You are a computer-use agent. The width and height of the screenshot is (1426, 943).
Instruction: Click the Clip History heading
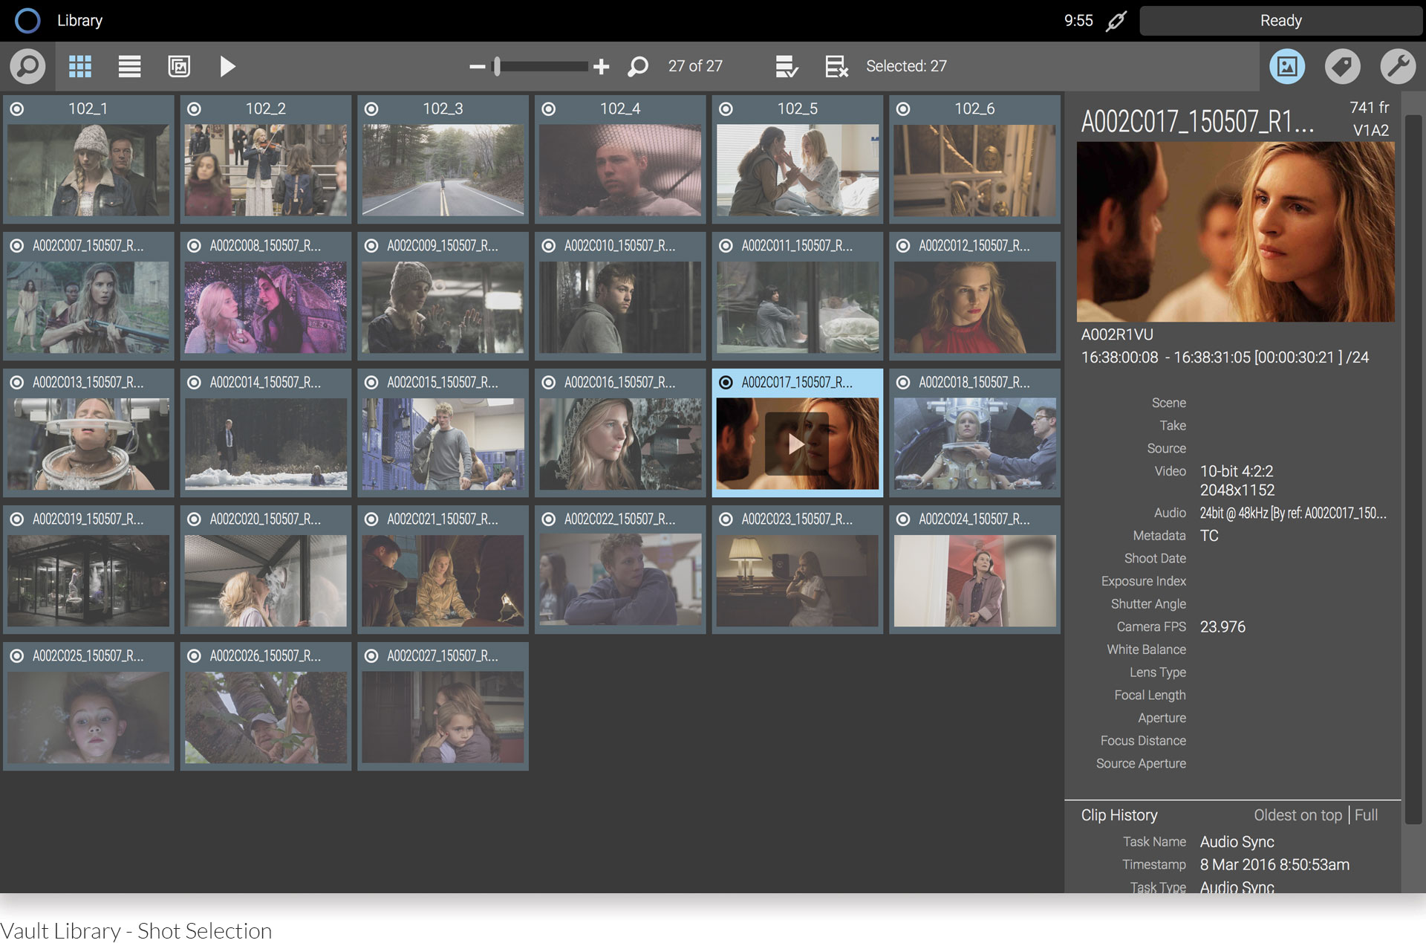tap(1119, 815)
